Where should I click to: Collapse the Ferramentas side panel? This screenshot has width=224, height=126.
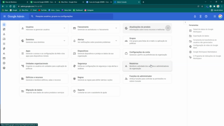click(185, 22)
